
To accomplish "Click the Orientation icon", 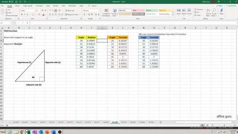I will (x=60, y=10).
